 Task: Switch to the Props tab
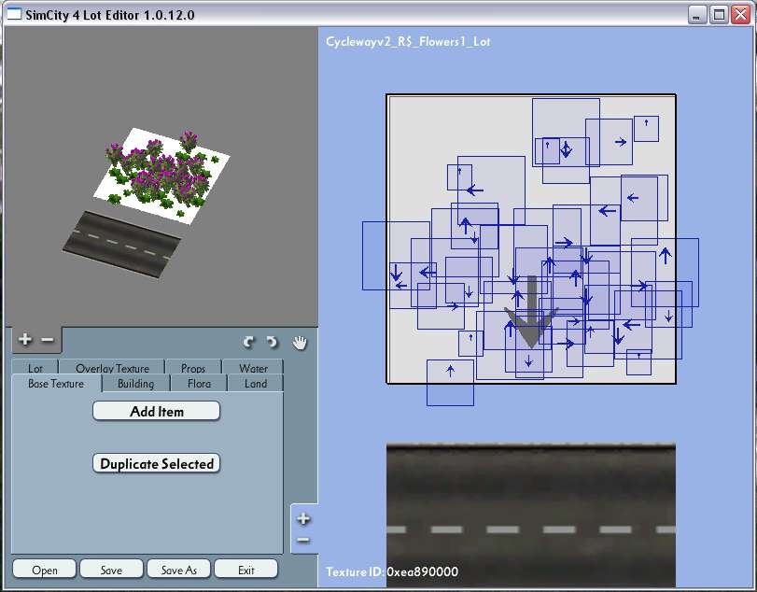pos(193,368)
